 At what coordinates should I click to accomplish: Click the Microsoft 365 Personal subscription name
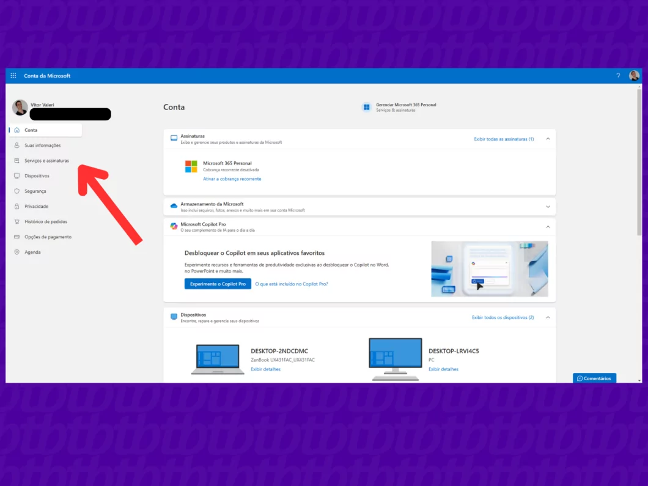coord(227,163)
